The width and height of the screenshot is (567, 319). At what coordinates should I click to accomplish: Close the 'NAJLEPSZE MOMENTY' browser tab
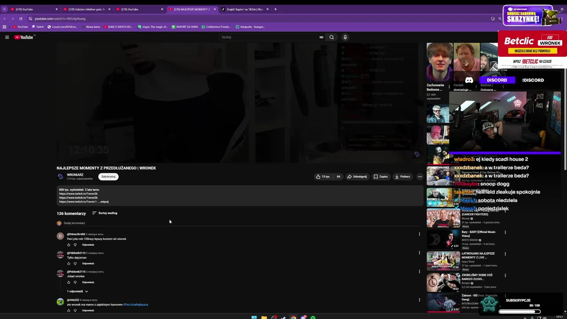(215, 9)
